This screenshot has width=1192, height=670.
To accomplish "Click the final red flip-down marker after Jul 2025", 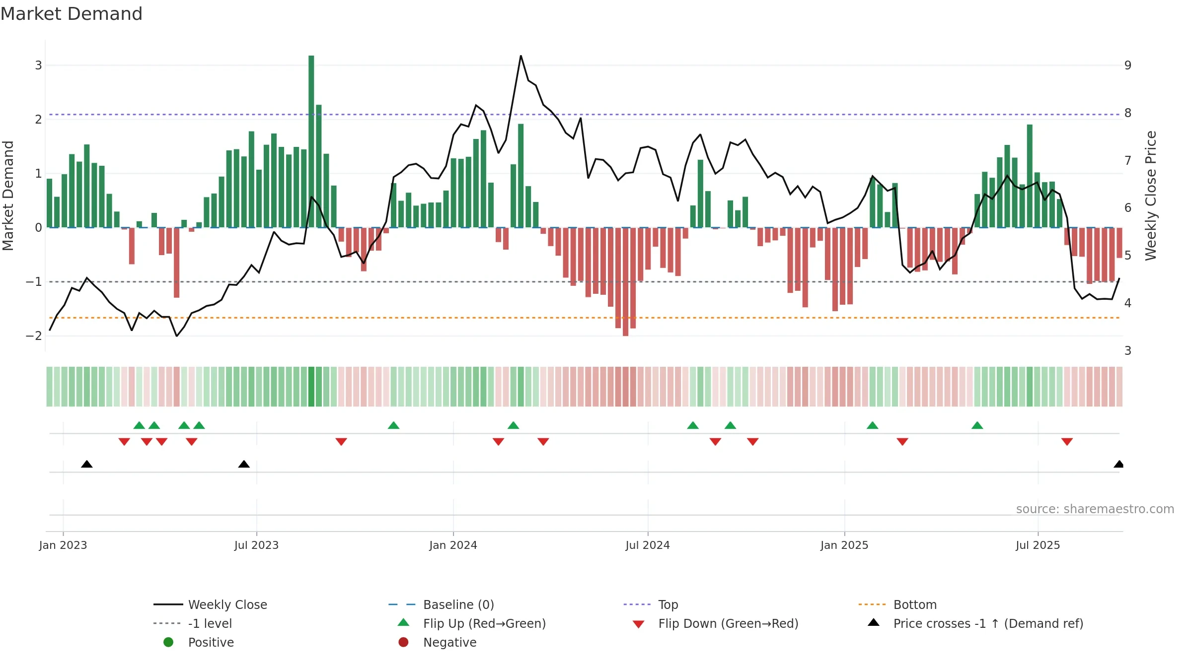I will [1067, 442].
